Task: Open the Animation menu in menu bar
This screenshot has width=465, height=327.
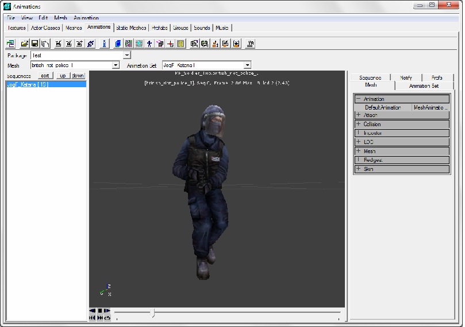Action: point(86,18)
